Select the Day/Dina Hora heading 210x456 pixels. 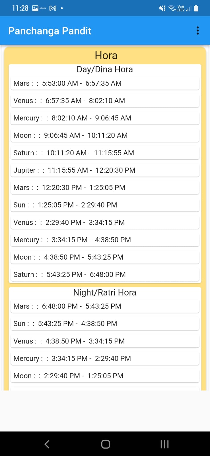[x=105, y=69]
